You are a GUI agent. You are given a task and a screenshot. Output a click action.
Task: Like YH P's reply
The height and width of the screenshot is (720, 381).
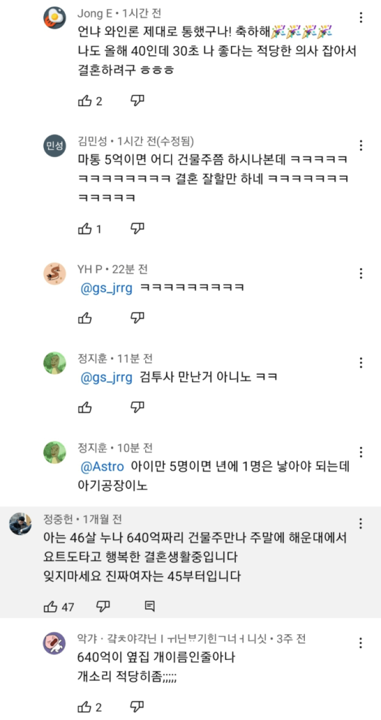pos(85,318)
